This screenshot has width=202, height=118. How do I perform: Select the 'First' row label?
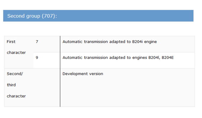[x=11, y=42]
